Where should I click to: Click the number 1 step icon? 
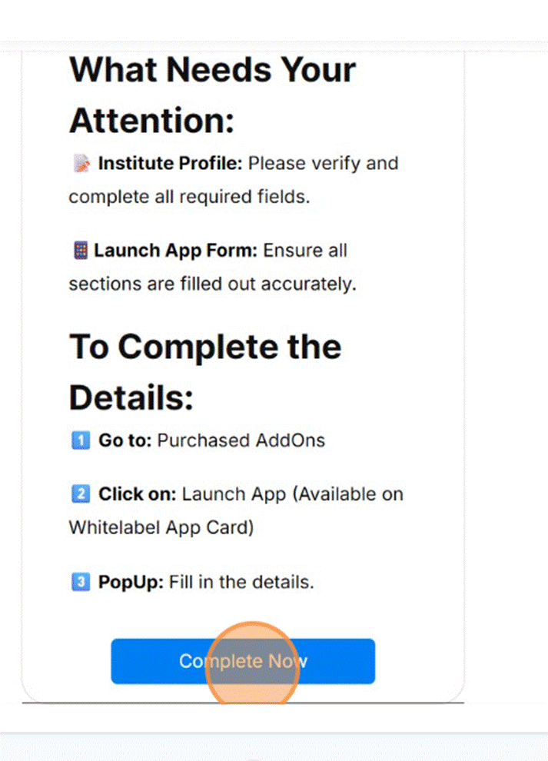tap(80, 440)
